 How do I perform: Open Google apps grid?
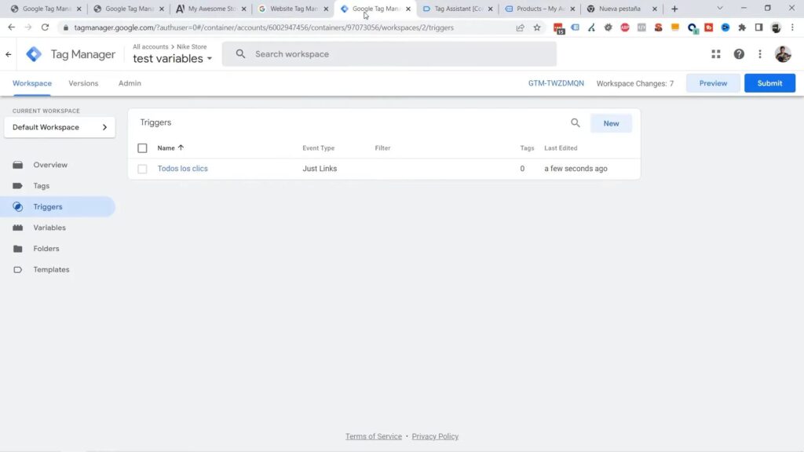tap(716, 54)
